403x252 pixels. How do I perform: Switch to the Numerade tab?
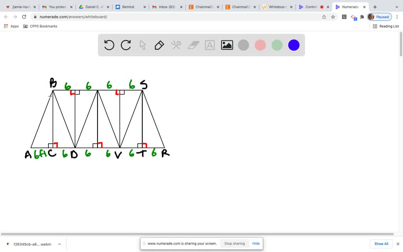tap(348, 7)
